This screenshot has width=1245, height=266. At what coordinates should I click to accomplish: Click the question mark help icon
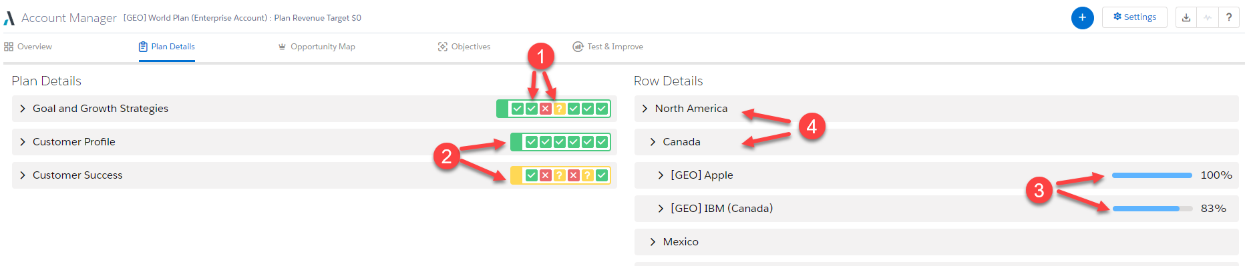pyautogui.click(x=1228, y=17)
